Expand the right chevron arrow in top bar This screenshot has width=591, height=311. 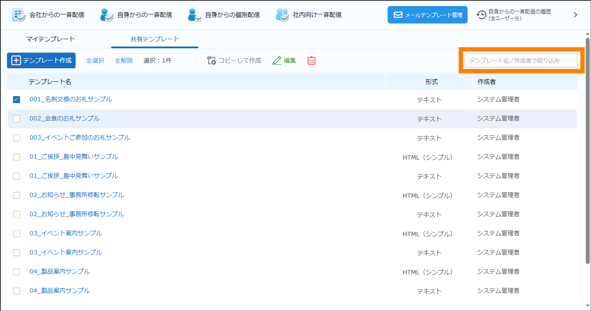pos(575,15)
